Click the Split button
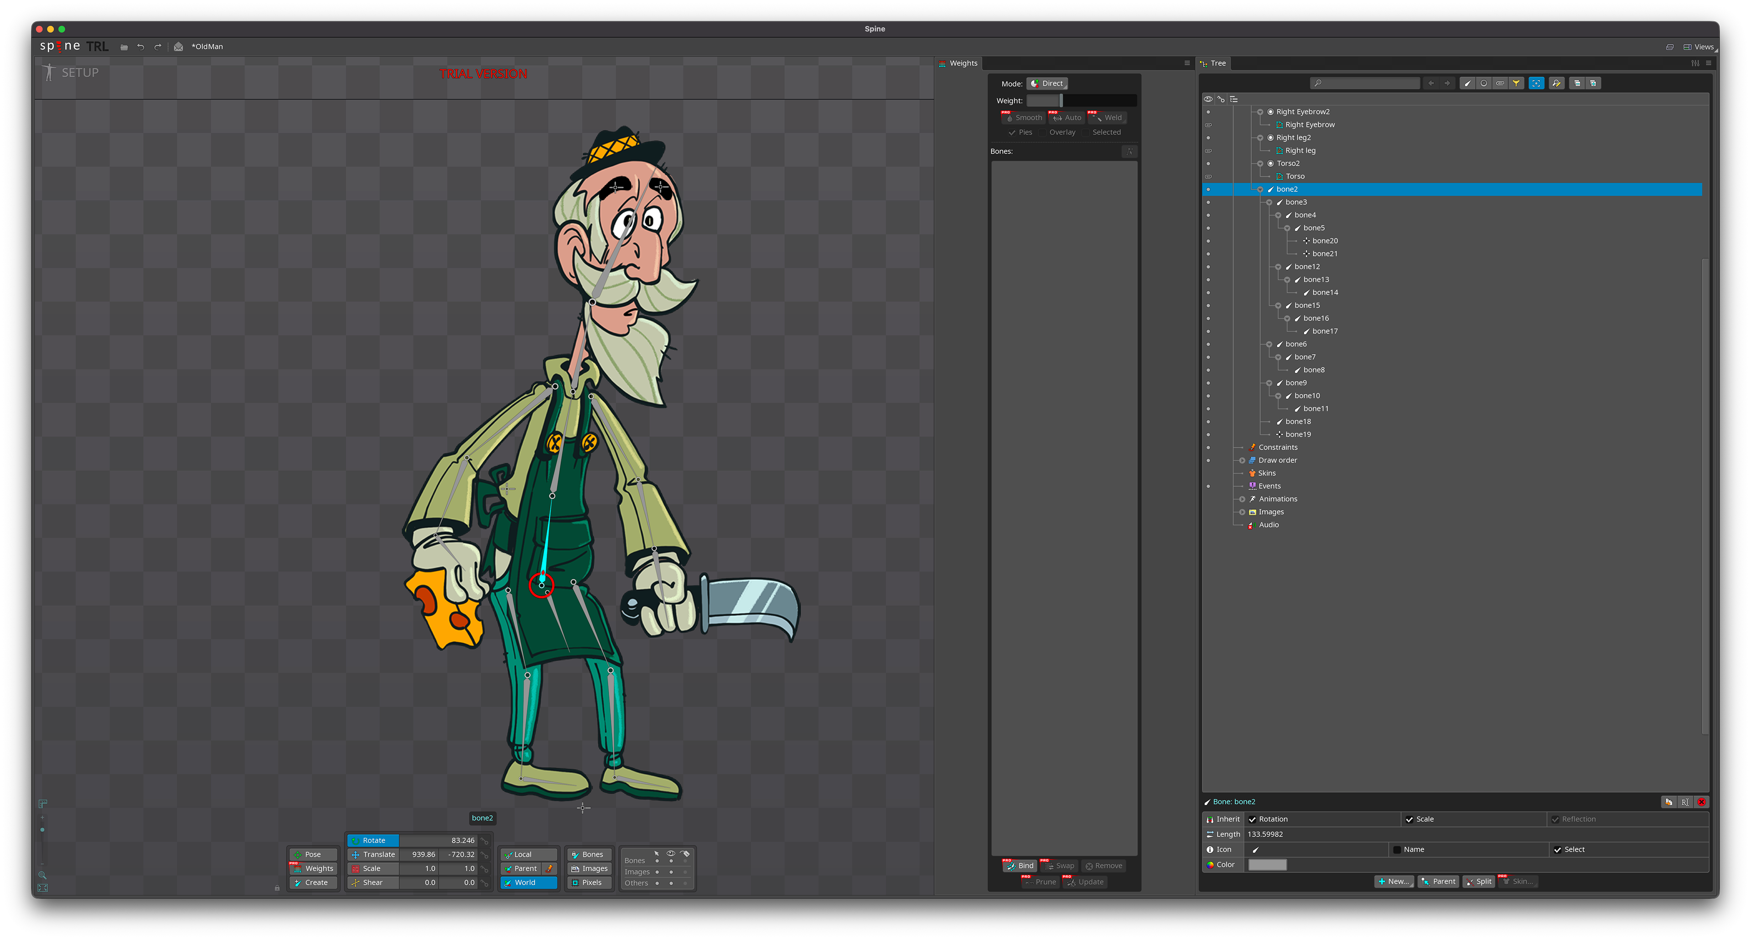The image size is (1751, 940). (1478, 882)
